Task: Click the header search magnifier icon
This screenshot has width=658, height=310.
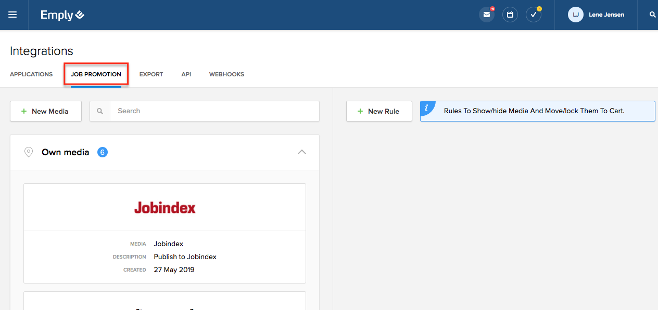Action: [x=653, y=15]
